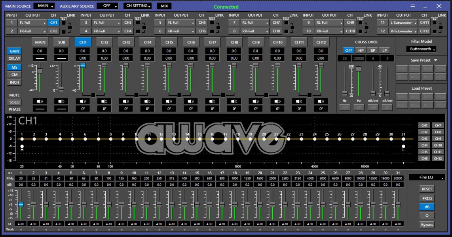Toggle TEST checkbox for input 1
452x237 pixels.
(64, 23)
